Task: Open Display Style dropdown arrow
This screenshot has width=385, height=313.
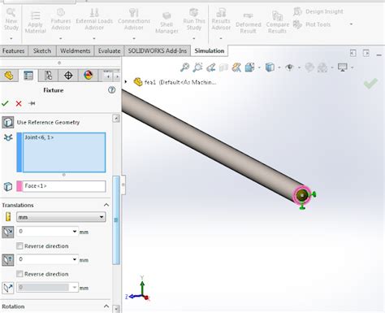Action: coord(279,67)
